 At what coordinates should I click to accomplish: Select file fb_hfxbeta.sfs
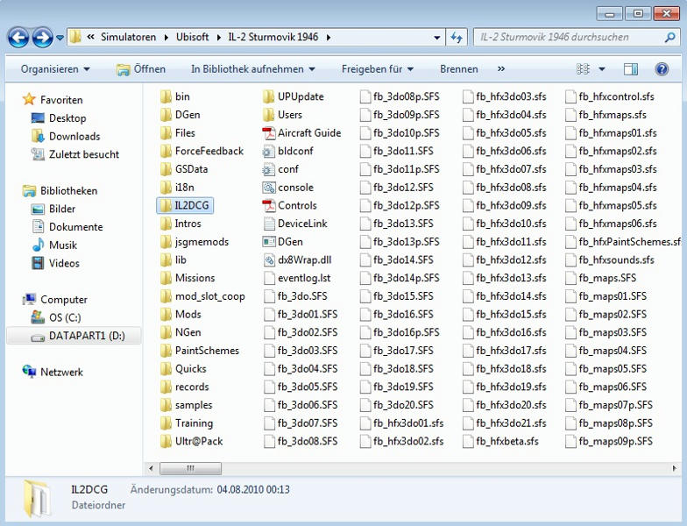pyautogui.click(x=500, y=442)
